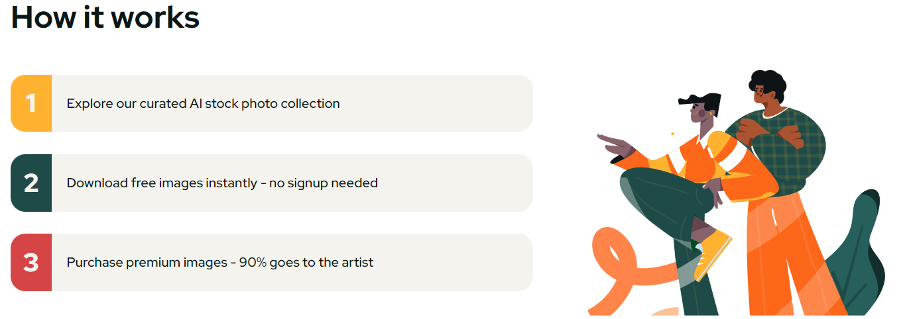Open 'Explore our curated AI stock photo collection' step

[272, 103]
